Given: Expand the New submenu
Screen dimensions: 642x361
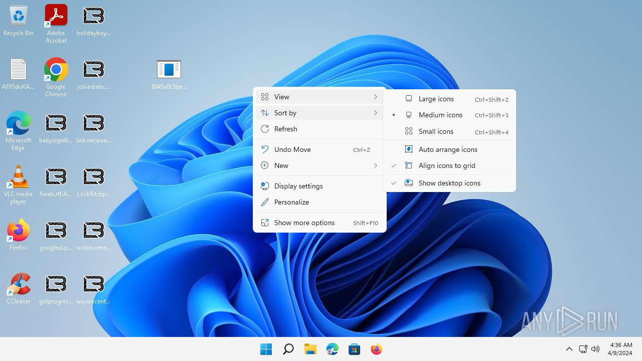Looking at the screenshot, I should [319, 165].
